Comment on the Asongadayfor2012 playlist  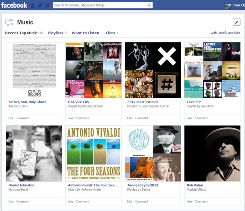(142, 202)
